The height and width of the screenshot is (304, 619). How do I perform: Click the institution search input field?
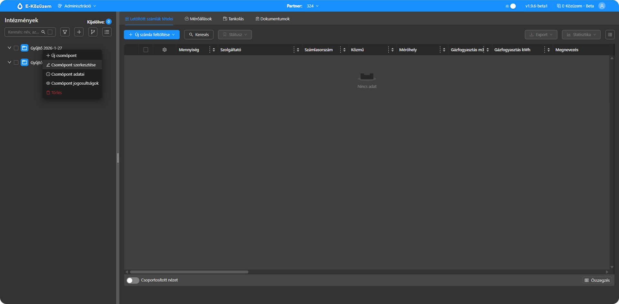pos(24,32)
